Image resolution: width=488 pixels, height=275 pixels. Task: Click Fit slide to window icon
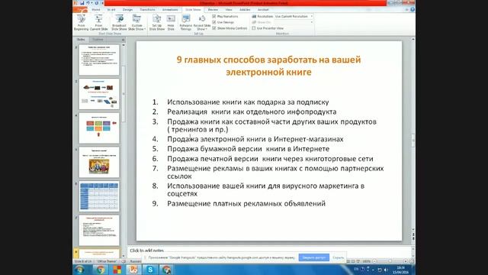point(412,261)
